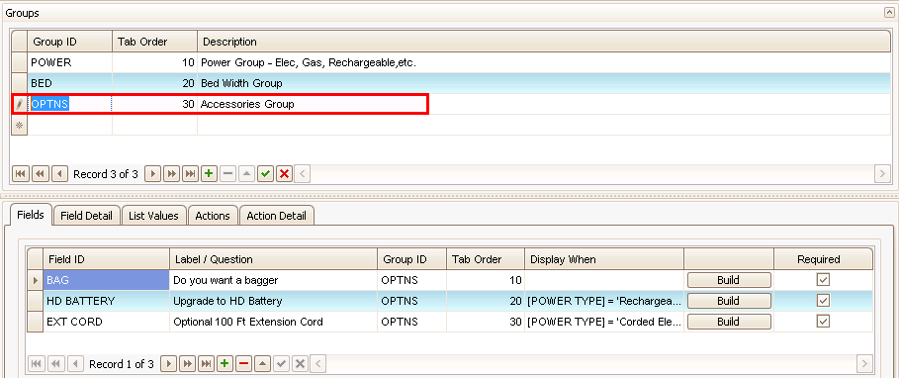Go to next record in Fields navigator
Image resolution: width=899 pixels, height=378 pixels.
tap(168, 364)
